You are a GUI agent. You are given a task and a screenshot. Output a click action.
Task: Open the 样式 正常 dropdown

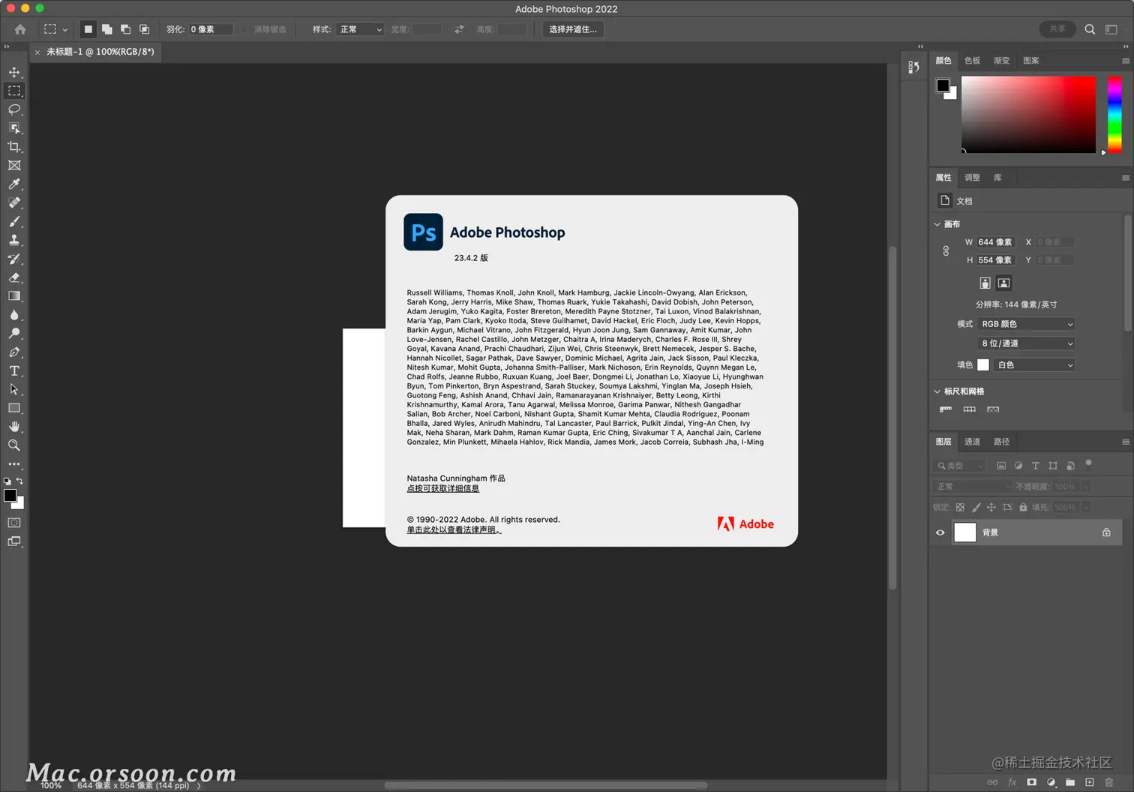(360, 29)
